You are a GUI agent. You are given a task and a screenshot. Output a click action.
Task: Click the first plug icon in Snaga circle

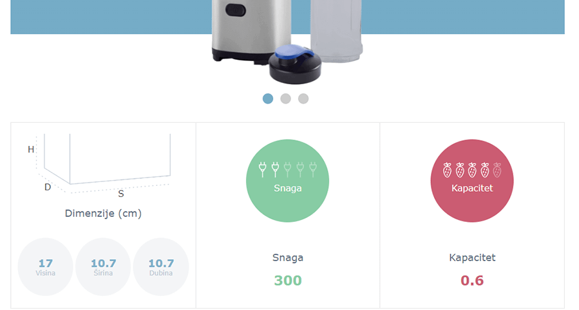click(x=263, y=170)
